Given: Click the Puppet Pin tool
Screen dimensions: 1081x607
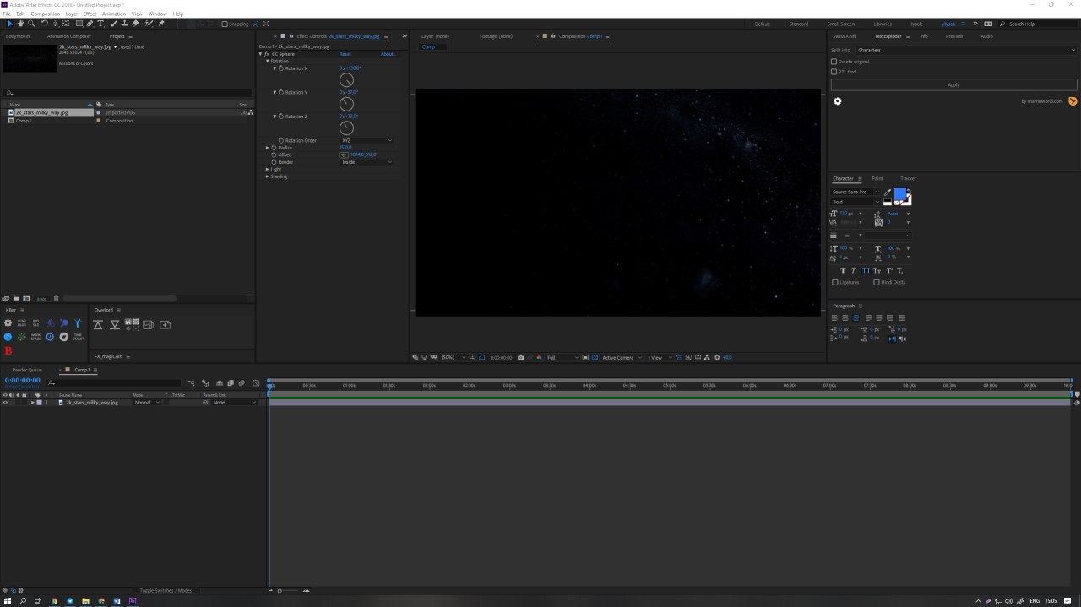Looking at the screenshot, I should (x=161, y=24).
